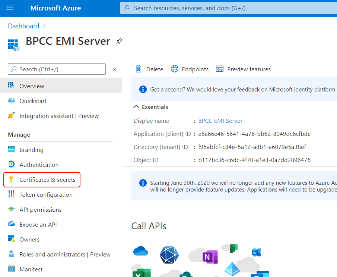The width and height of the screenshot is (337, 277).
Task: Click the OneDrive cloud icon under Call APIs
Action: (x=140, y=251)
